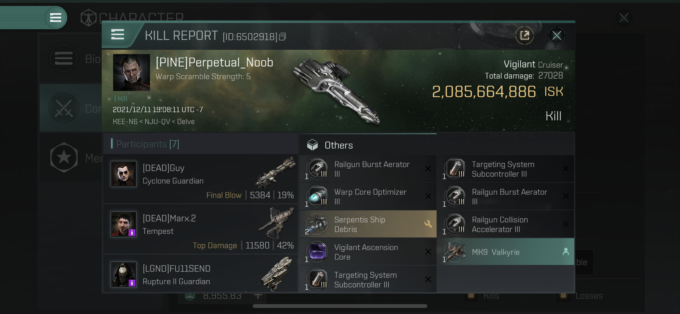The height and width of the screenshot is (314, 680).
Task: Select the Others cargo box icon
Action: point(312,145)
